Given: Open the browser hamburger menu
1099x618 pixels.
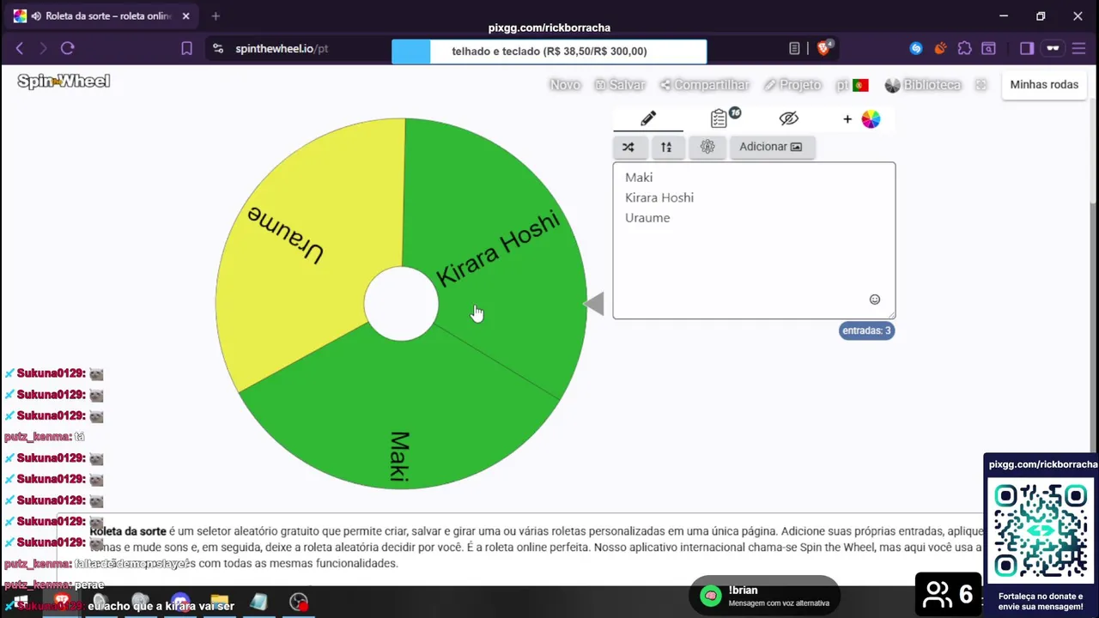Looking at the screenshot, I should click(1079, 49).
